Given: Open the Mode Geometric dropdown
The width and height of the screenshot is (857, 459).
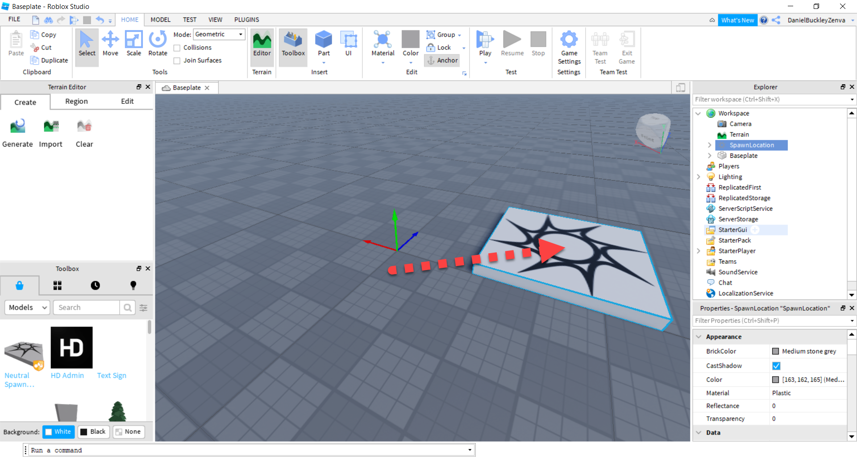Looking at the screenshot, I should 219,34.
